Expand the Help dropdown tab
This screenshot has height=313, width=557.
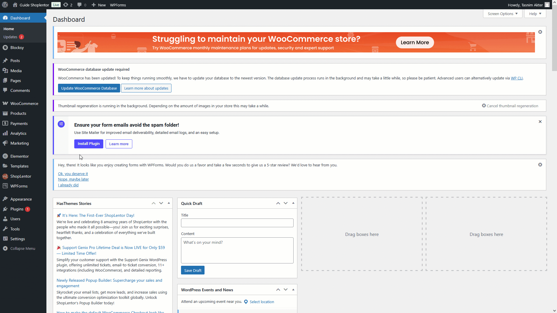(535, 14)
